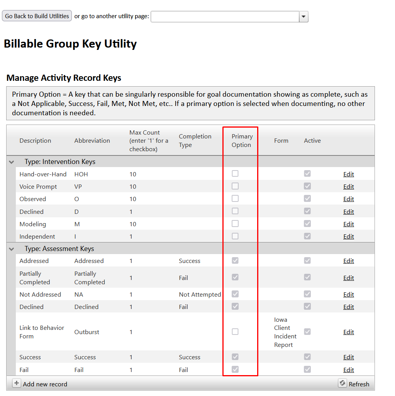Click the Primary Option column header
The image size is (395, 396).
[242, 141]
